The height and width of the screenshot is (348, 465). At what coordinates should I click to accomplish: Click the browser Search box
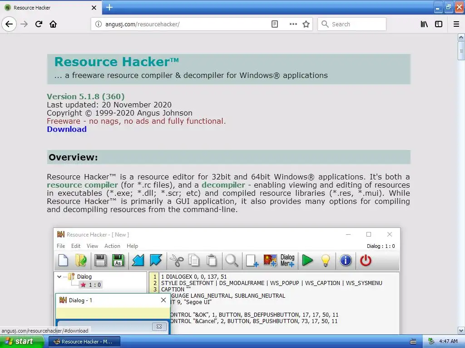point(352,24)
